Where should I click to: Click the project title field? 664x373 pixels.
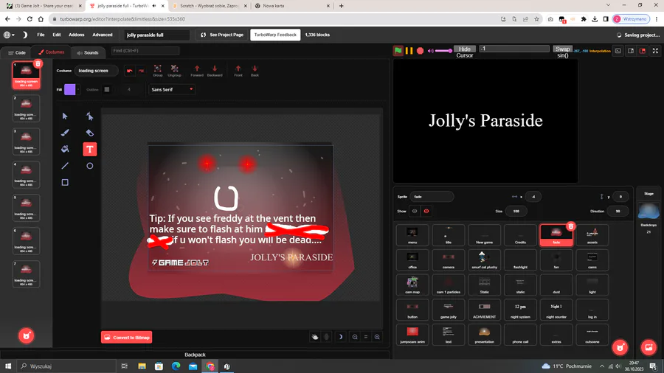point(156,35)
